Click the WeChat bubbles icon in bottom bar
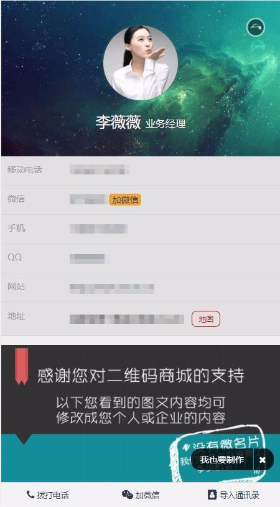The height and width of the screenshot is (507, 280). [x=127, y=495]
